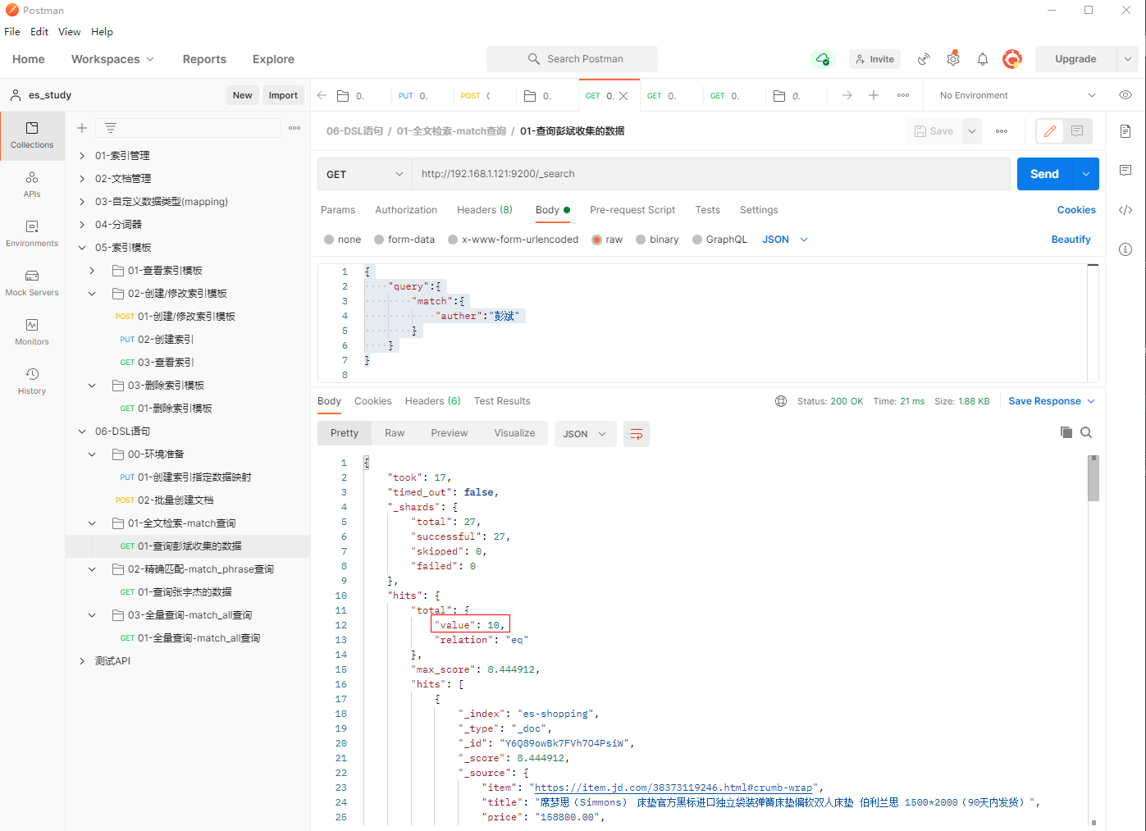Open the No Environment dropdown

click(x=1017, y=95)
